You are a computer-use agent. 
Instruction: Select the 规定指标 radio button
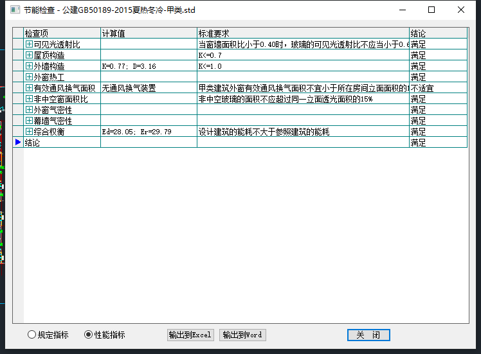coord(32,335)
